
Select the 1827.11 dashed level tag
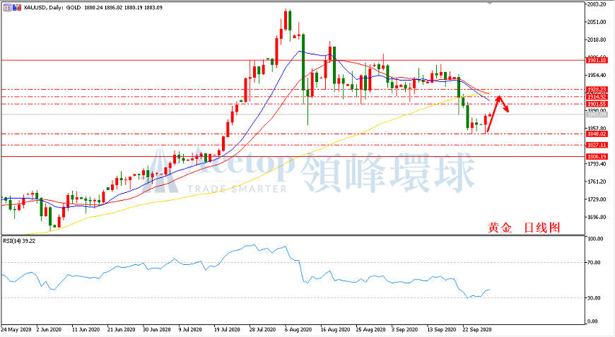pyautogui.click(x=597, y=145)
